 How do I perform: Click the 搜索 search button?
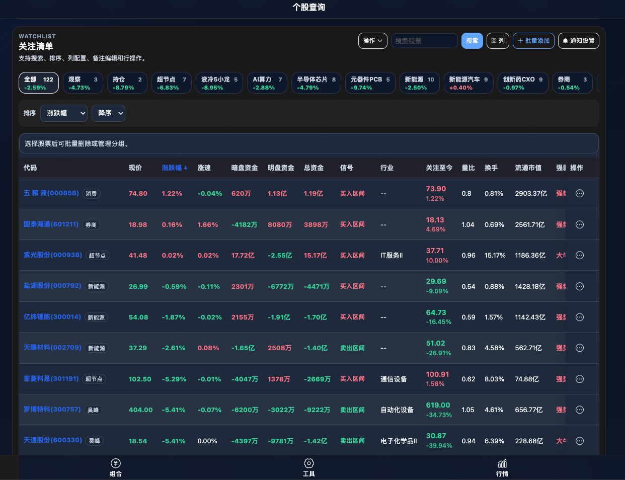click(472, 41)
